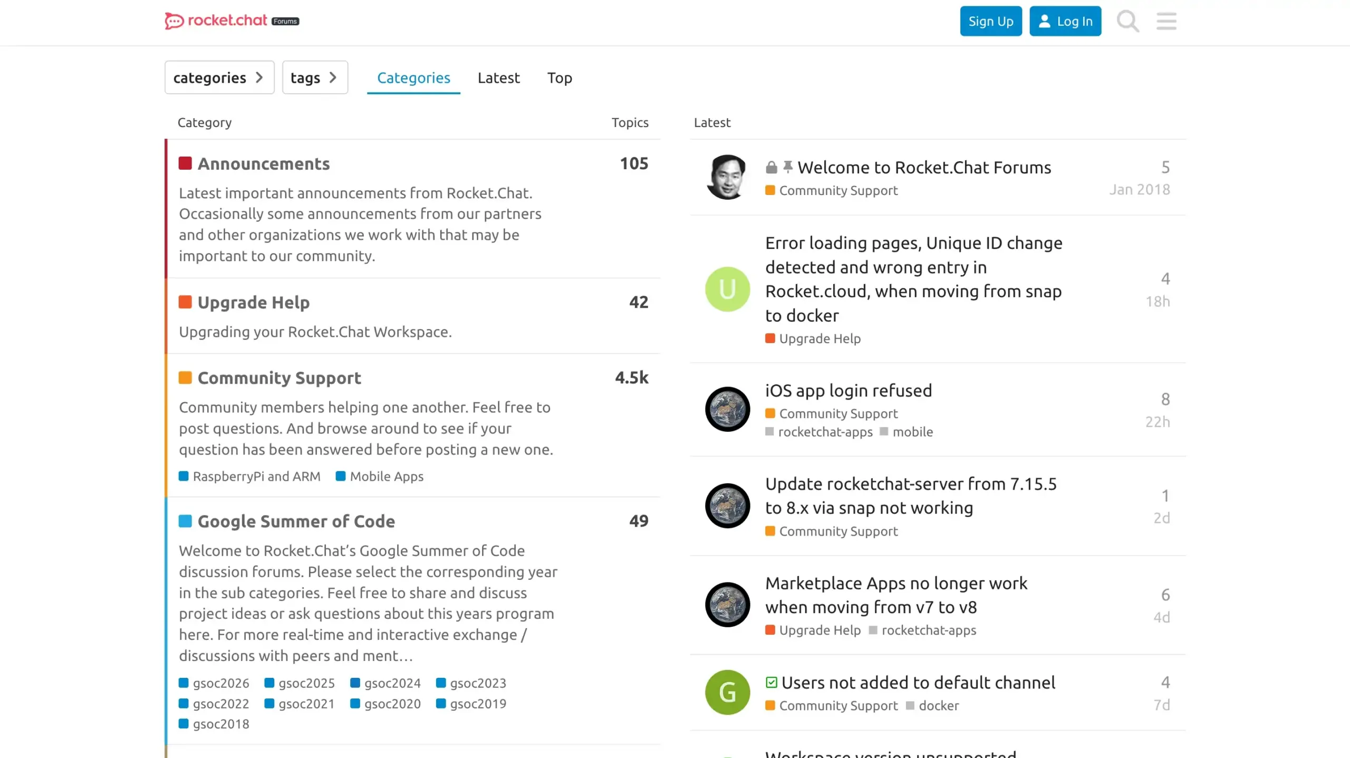Click the lock icon on Welcome topic

(771, 168)
